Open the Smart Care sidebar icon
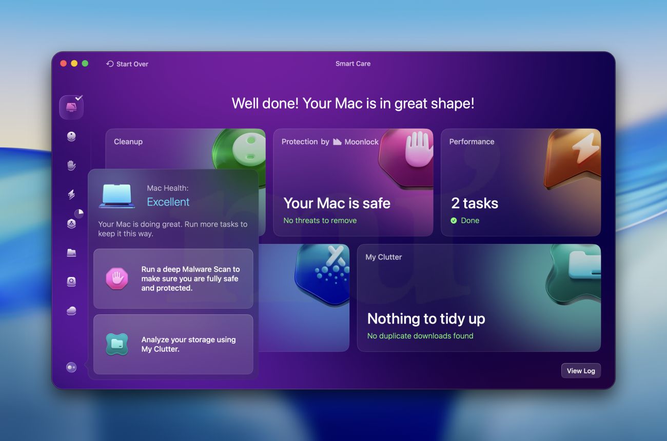Screen dimensions: 667x441 coord(71,107)
